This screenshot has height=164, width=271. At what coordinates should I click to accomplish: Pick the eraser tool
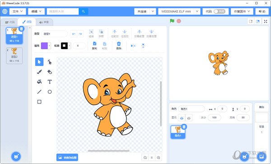[50, 72]
